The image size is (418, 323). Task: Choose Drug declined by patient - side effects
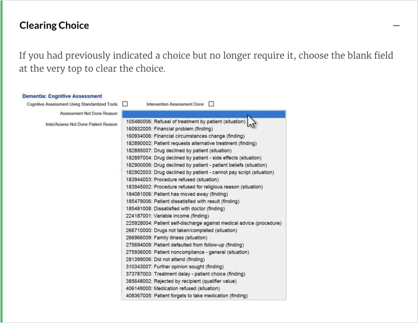click(x=193, y=158)
